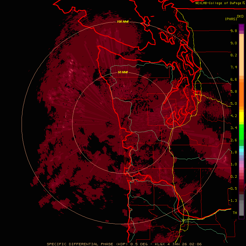Viewport: 246px width, 246px height.
Task: Click the 9.0 value on the color scale
Action: (234, 43)
